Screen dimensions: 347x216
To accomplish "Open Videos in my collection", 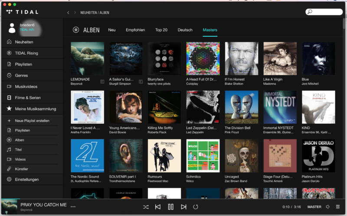I will 32,159.
